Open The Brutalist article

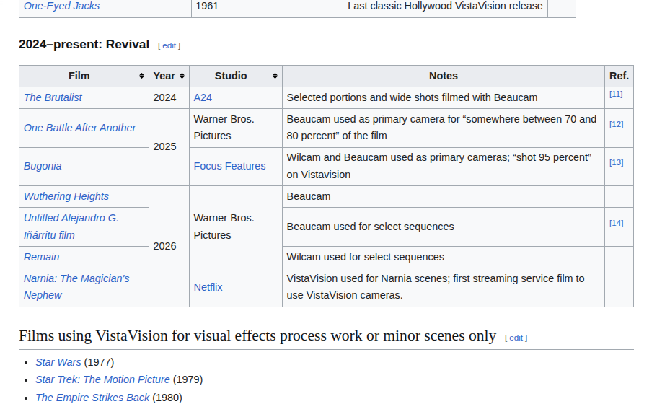[53, 97]
